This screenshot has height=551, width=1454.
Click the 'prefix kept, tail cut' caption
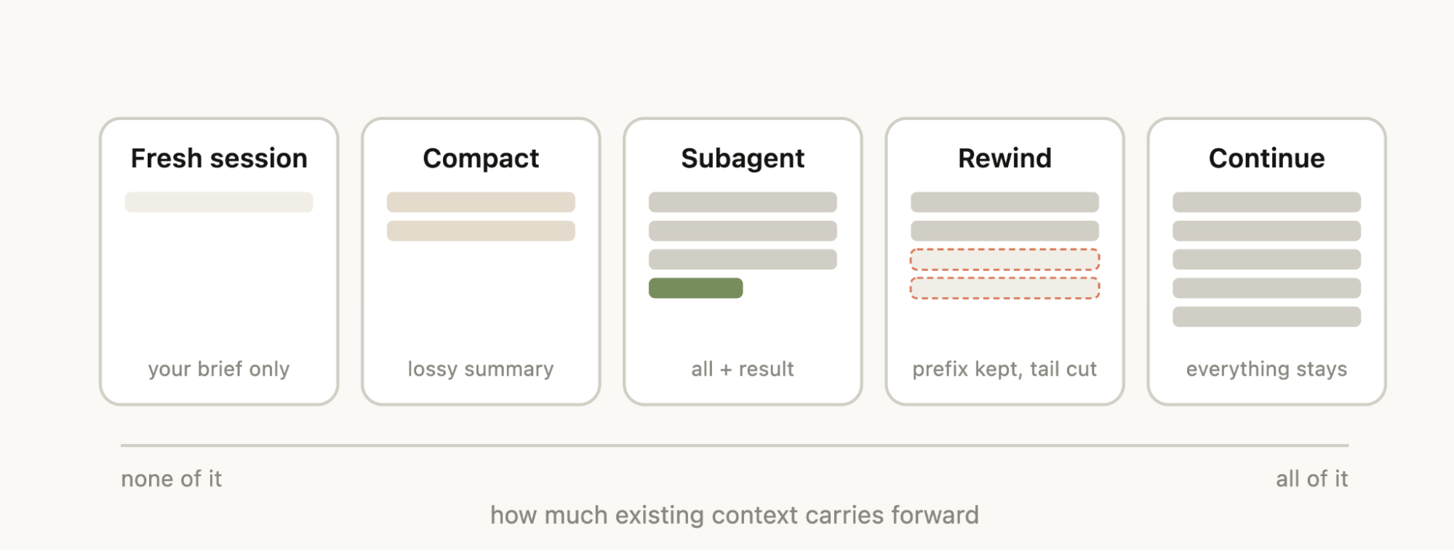1004,369
